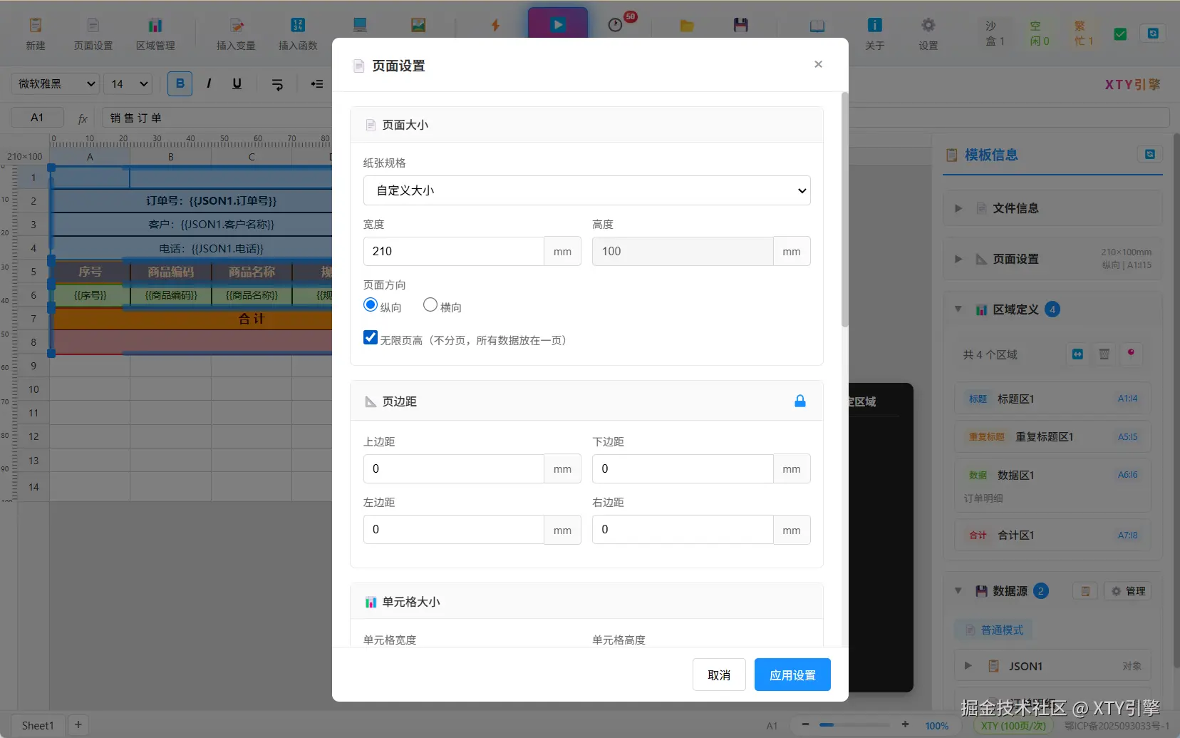Collapse the 数据源 section
The width and height of the screenshot is (1180, 738).
(x=958, y=591)
